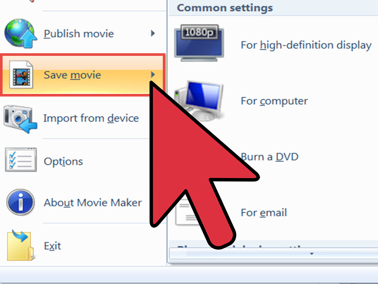Click the Save movie film strip icon
The image size is (378, 284).
pos(21,75)
